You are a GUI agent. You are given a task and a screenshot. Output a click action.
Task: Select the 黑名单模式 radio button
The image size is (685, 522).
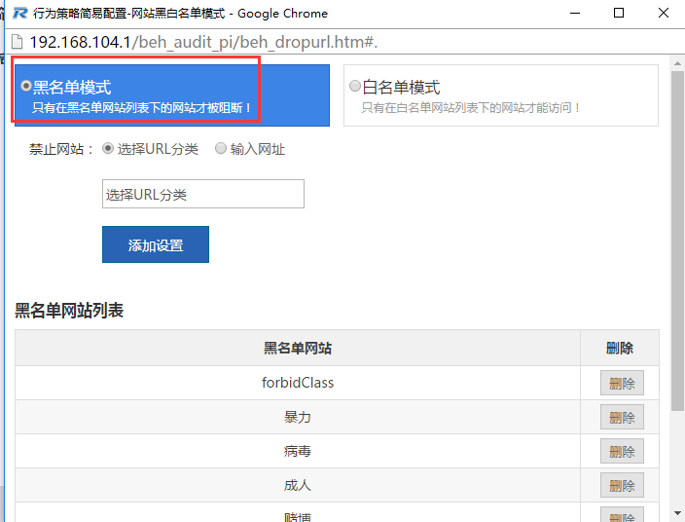click(26, 87)
